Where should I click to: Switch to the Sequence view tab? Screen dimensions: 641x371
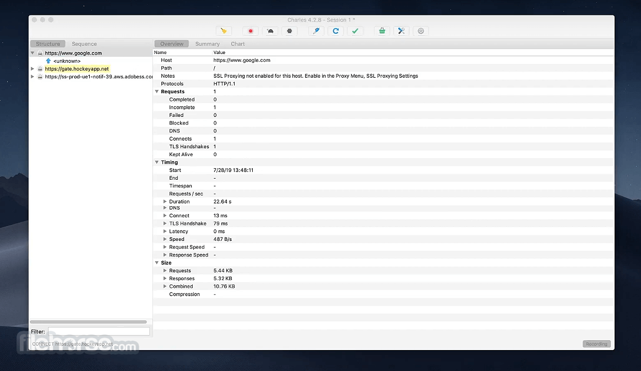coord(84,44)
